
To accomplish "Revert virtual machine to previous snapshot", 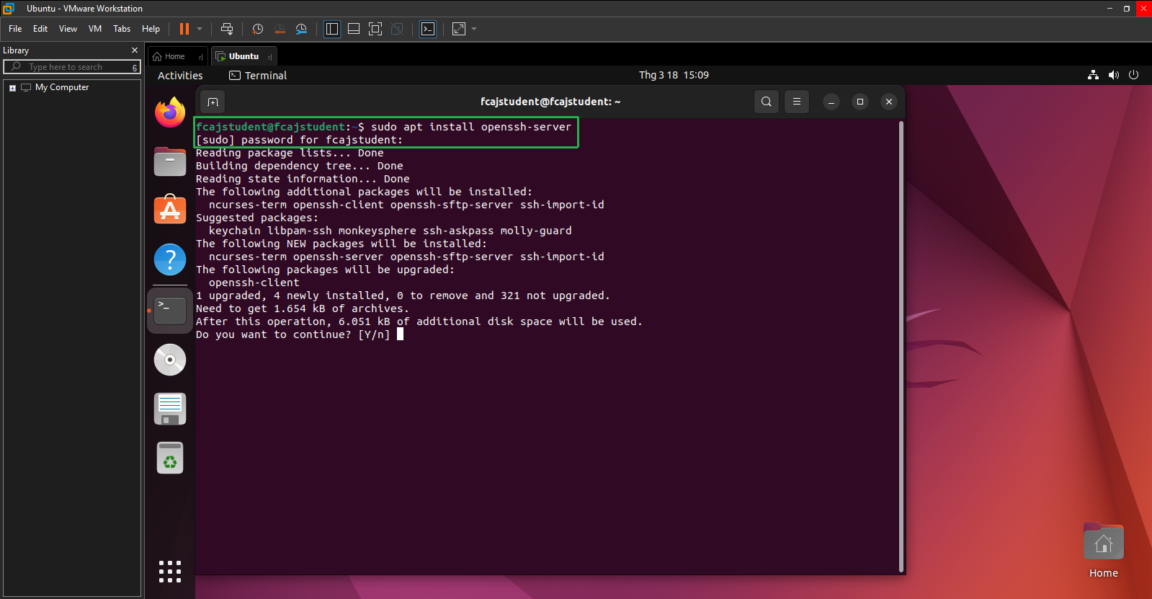I will tap(280, 29).
